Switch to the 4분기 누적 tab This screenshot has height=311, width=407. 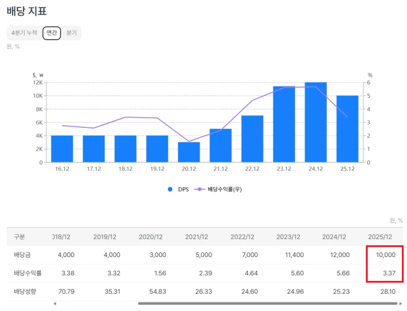point(24,33)
